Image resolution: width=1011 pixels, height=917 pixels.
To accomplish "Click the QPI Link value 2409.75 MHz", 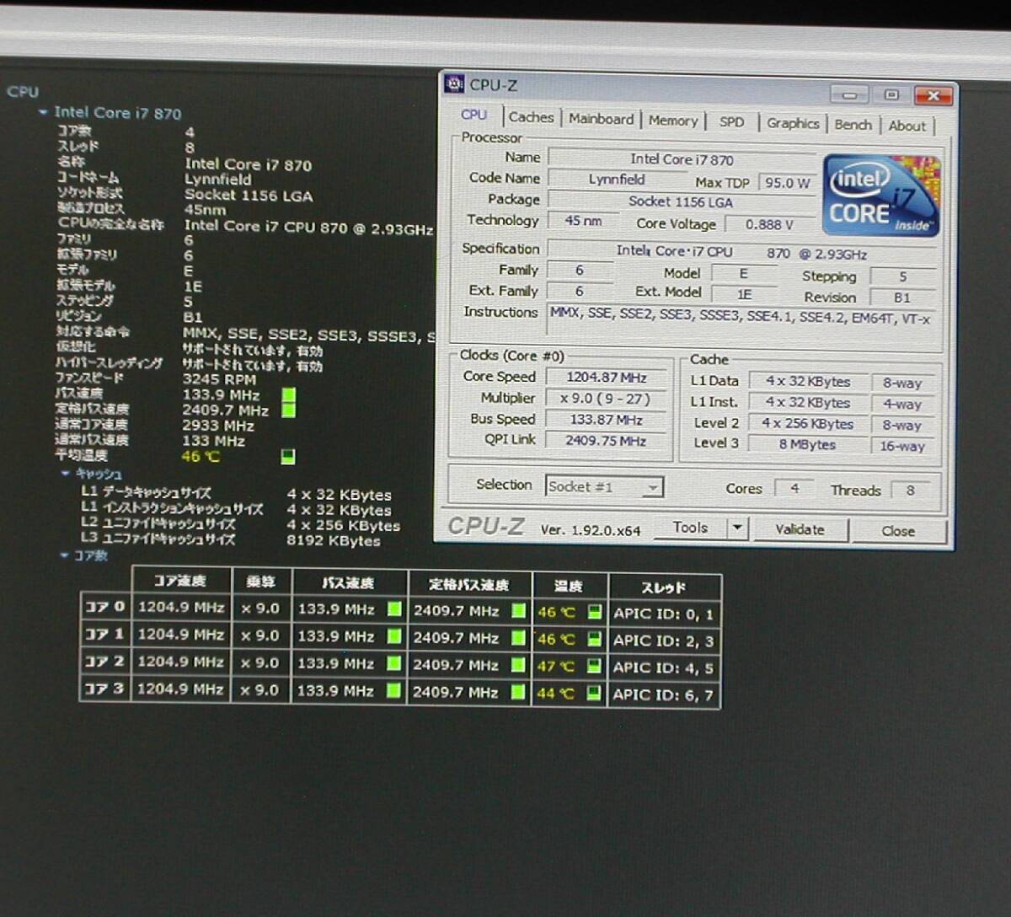I will click(x=606, y=440).
